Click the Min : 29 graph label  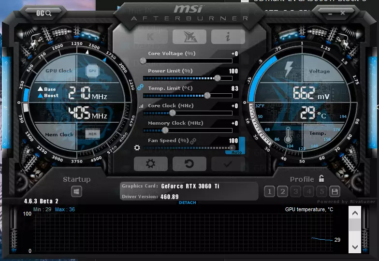pos(43,209)
